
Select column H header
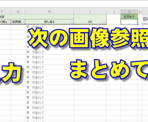(x=50, y=12)
